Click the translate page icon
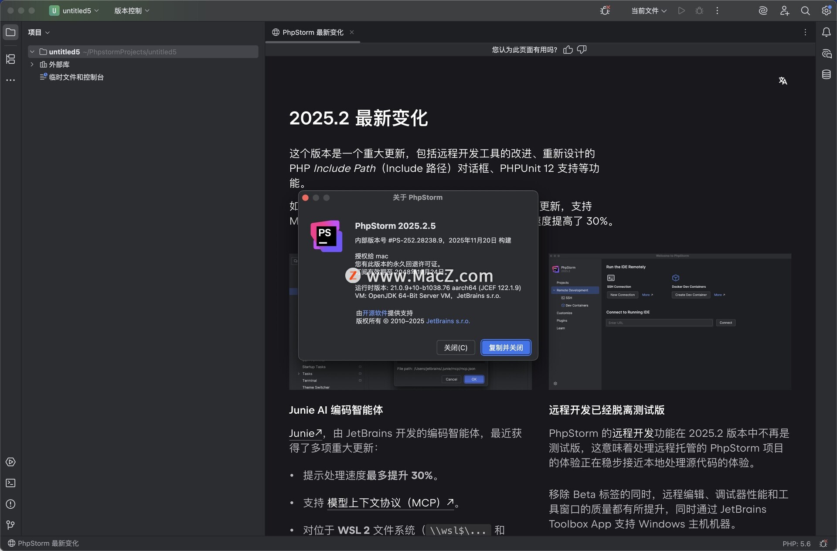Image resolution: width=837 pixels, height=551 pixels. (x=783, y=81)
